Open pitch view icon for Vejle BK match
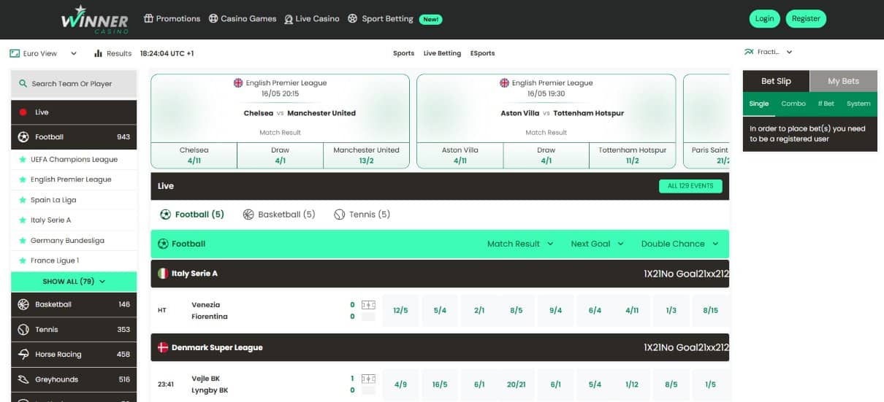The width and height of the screenshot is (884, 402). [368, 379]
